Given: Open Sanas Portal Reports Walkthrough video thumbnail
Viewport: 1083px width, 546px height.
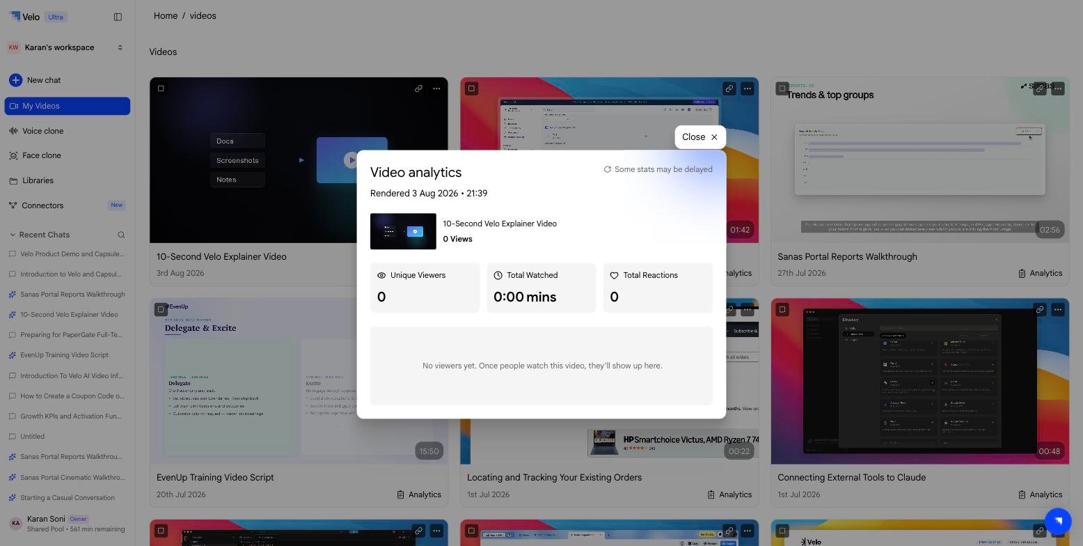Looking at the screenshot, I should (919, 160).
